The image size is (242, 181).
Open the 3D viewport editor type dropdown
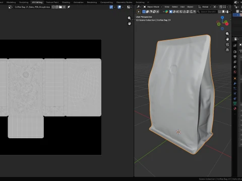point(139,7)
